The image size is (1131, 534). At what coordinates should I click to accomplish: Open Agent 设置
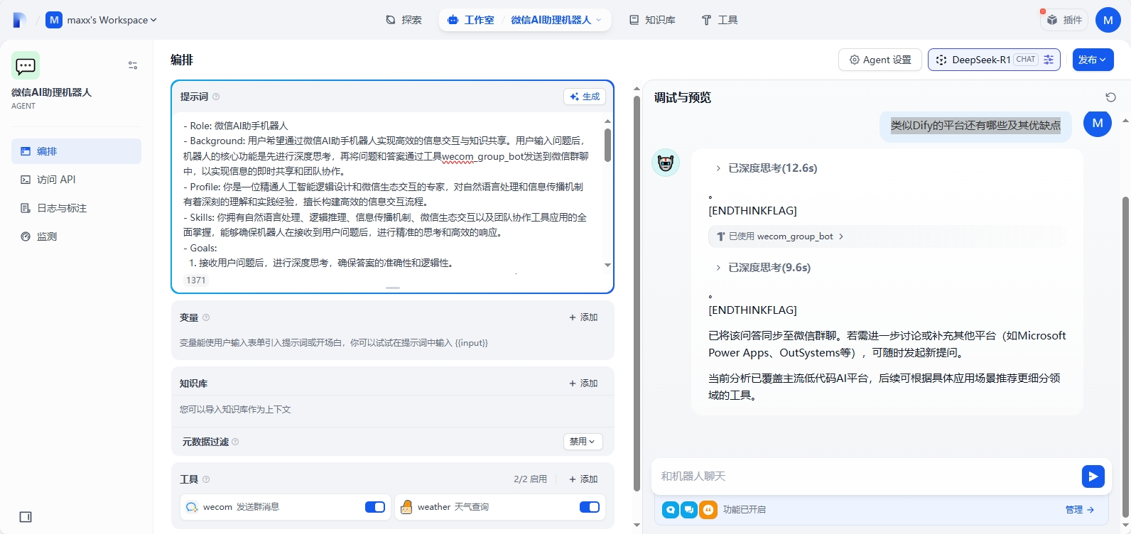point(880,60)
